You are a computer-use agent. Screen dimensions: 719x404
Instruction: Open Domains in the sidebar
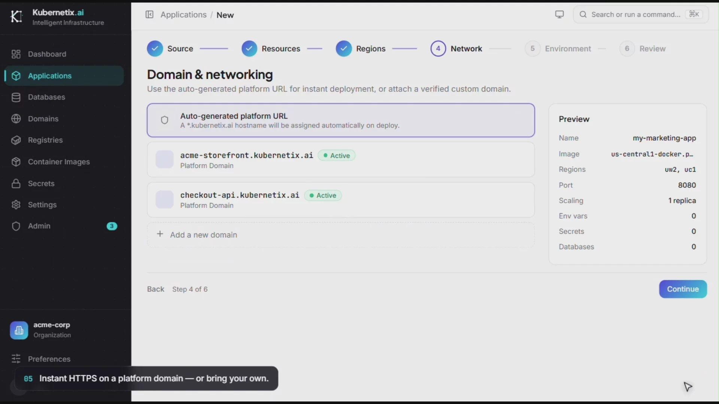(64, 119)
